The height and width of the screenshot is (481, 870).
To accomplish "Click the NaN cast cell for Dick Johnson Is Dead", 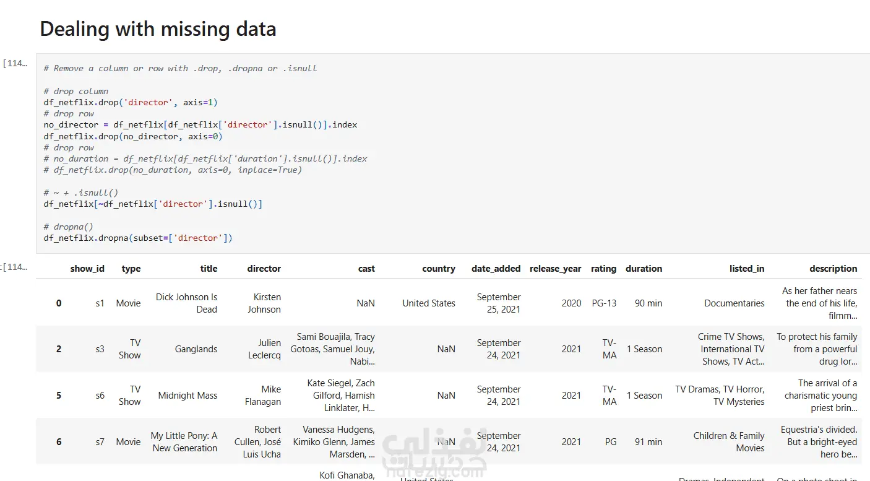I will tap(366, 303).
